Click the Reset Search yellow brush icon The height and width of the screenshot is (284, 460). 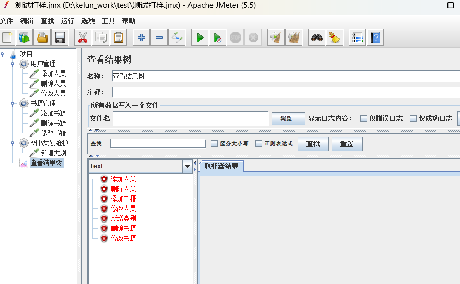point(335,38)
